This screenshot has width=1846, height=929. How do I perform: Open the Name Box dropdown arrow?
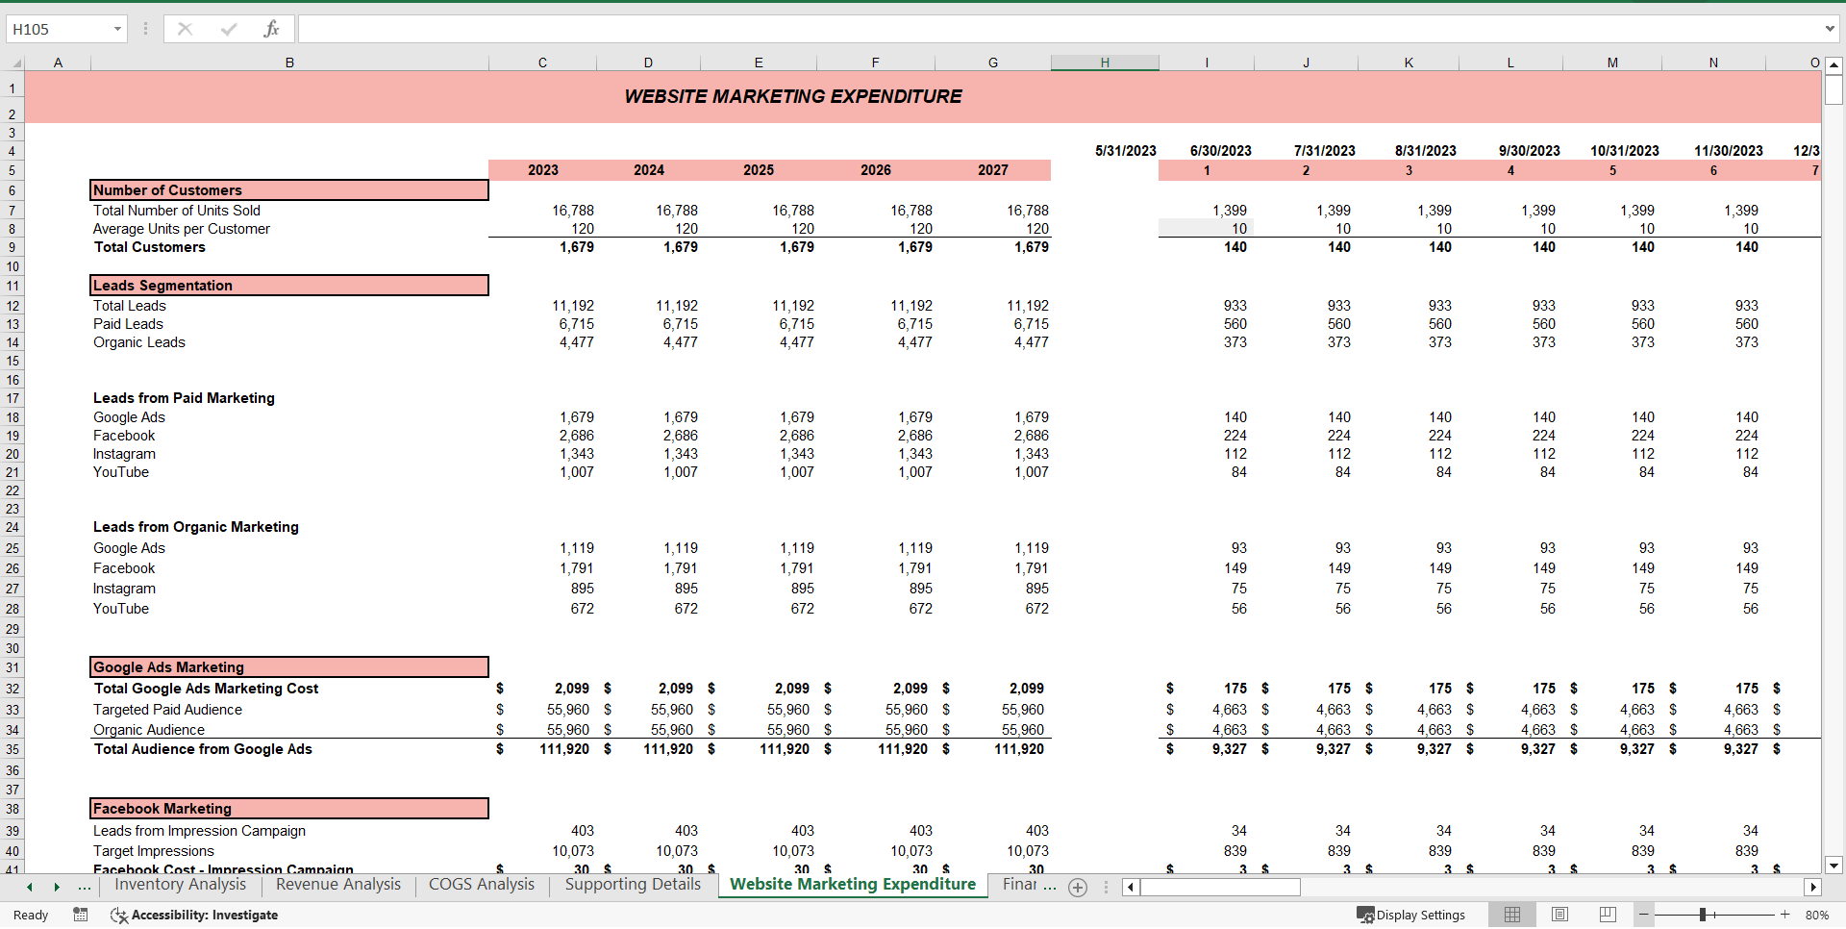click(117, 28)
